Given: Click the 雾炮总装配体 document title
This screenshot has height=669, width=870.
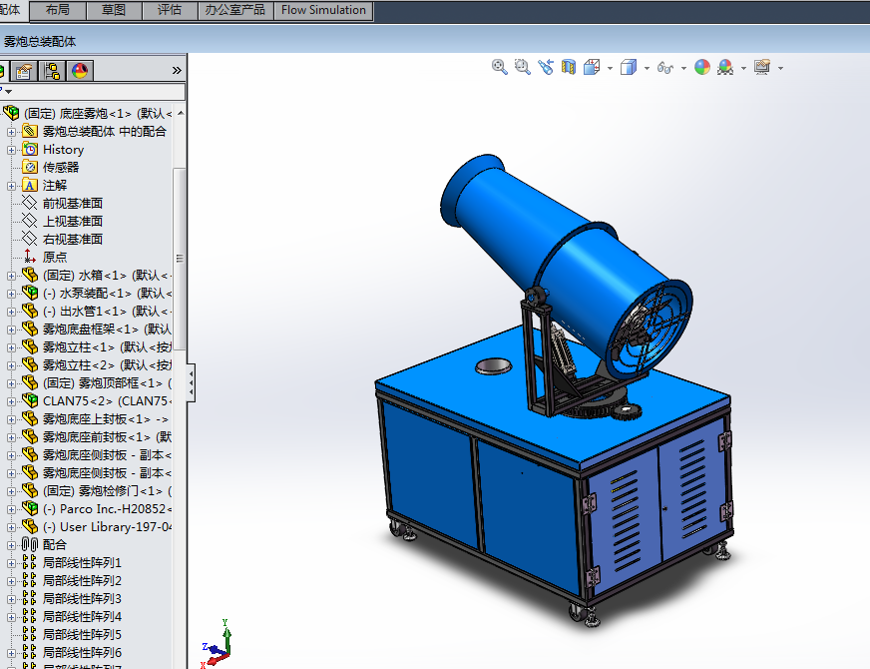Looking at the screenshot, I should (x=40, y=41).
